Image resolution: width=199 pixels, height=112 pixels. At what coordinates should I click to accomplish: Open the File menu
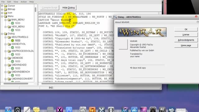point(3,2)
